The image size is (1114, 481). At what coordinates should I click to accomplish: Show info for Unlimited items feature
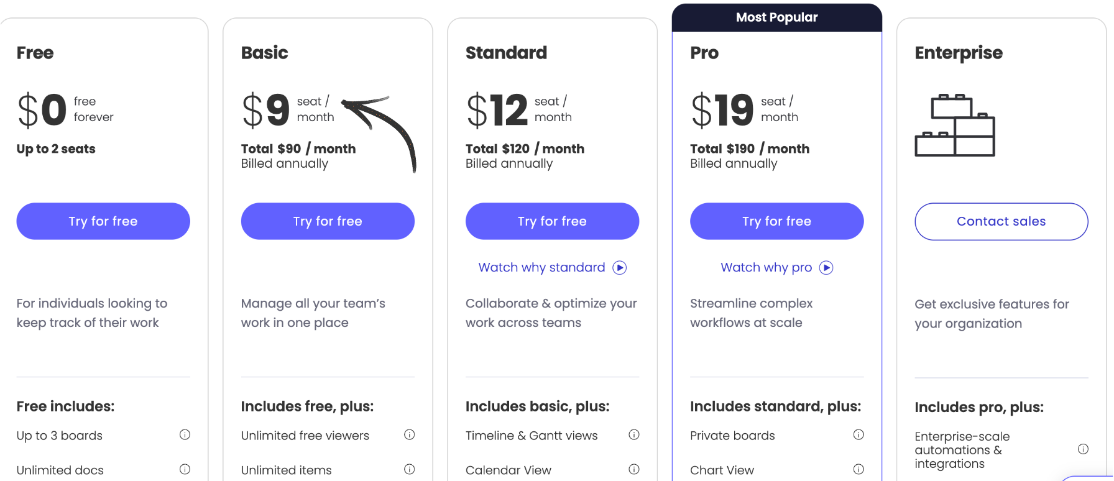pos(409,470)
